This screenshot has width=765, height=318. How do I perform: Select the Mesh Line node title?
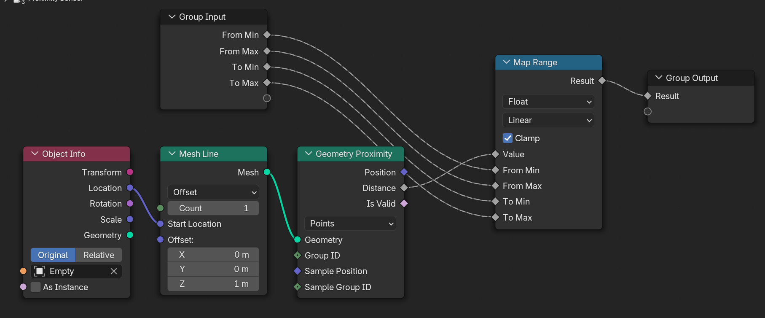click(199, 154)
